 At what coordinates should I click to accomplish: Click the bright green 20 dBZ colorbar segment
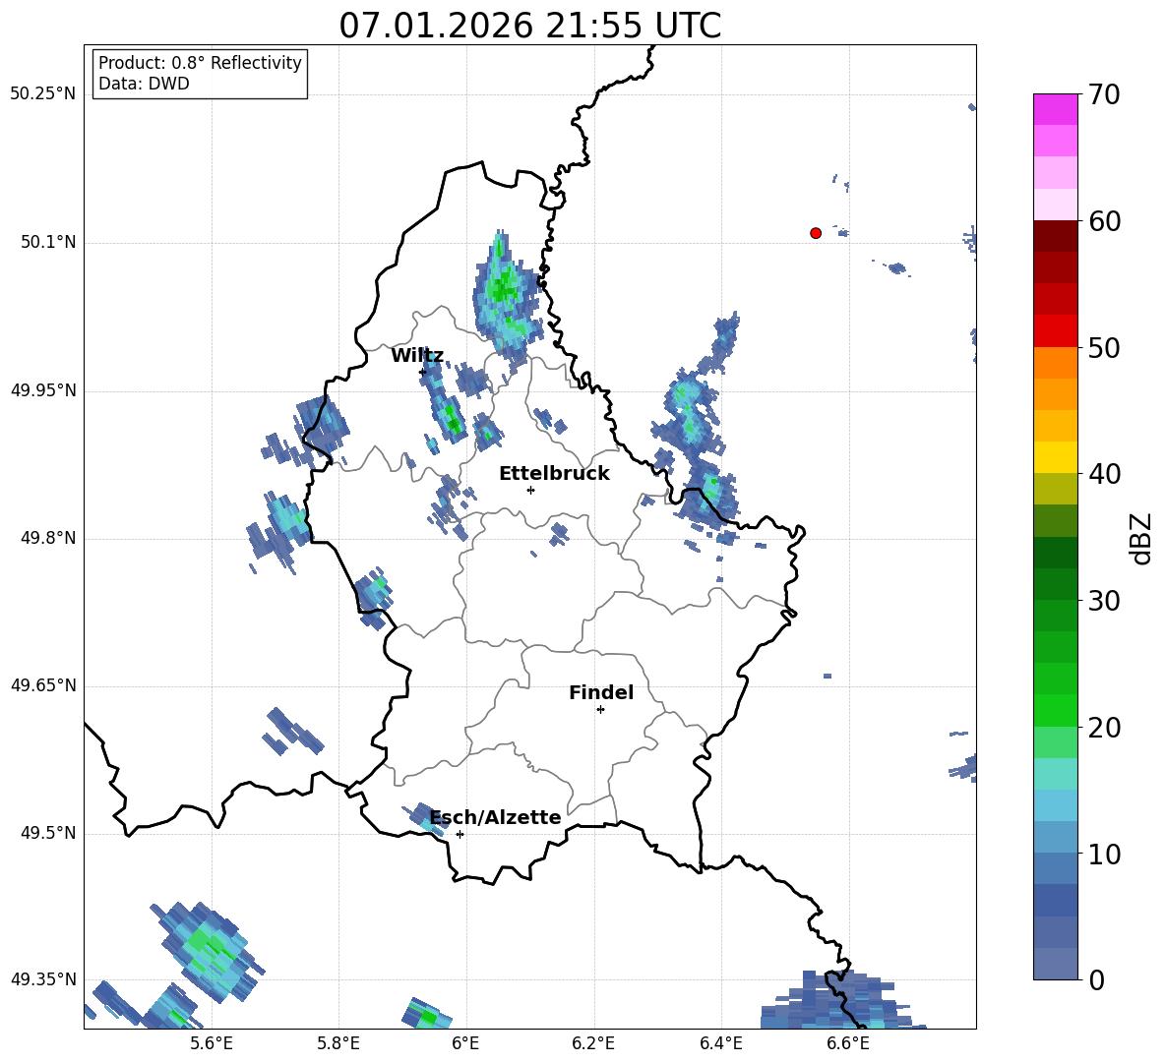(1055, 710)
